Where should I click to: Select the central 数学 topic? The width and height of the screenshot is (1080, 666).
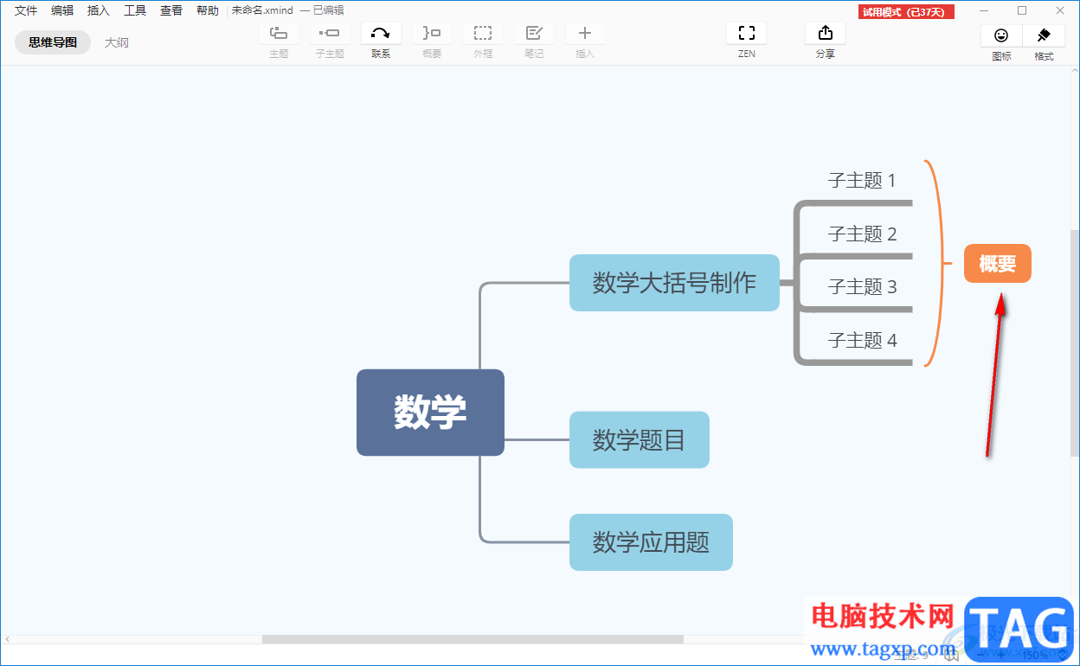click(430, 413)
